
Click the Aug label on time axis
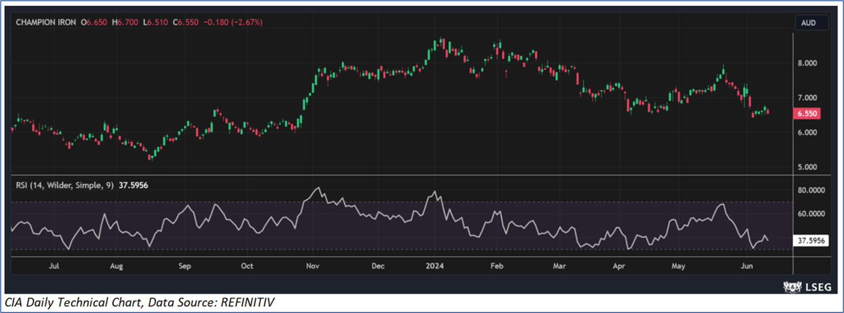coord(116,266)
